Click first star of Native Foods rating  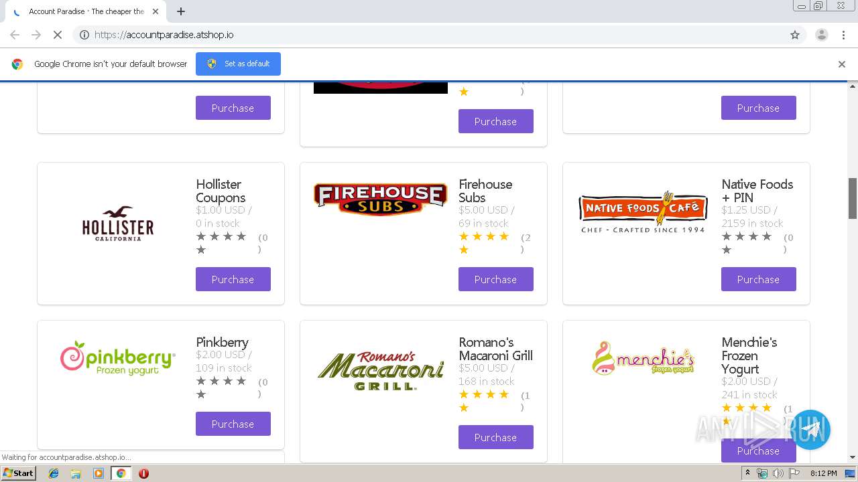click(727, 236)
